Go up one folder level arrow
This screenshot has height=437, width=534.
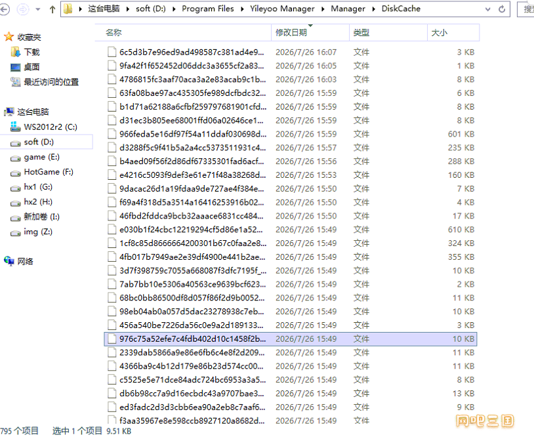tap(52, 9)
